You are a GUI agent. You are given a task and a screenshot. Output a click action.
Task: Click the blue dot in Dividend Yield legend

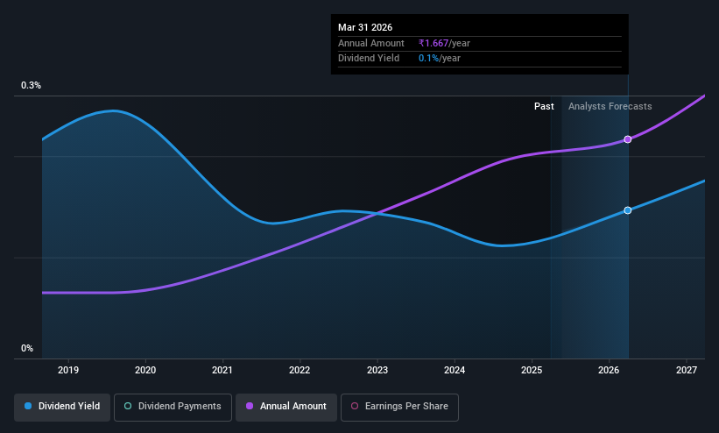(x=28, y=406)
